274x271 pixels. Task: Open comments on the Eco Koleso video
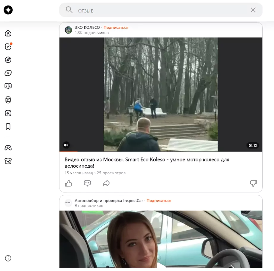87,183
